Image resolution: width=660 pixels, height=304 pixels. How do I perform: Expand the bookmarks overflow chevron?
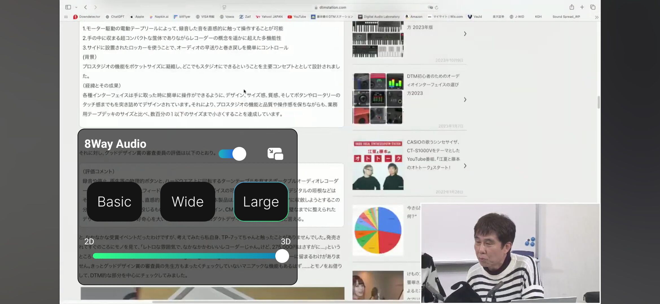click(x=597, y=17)
